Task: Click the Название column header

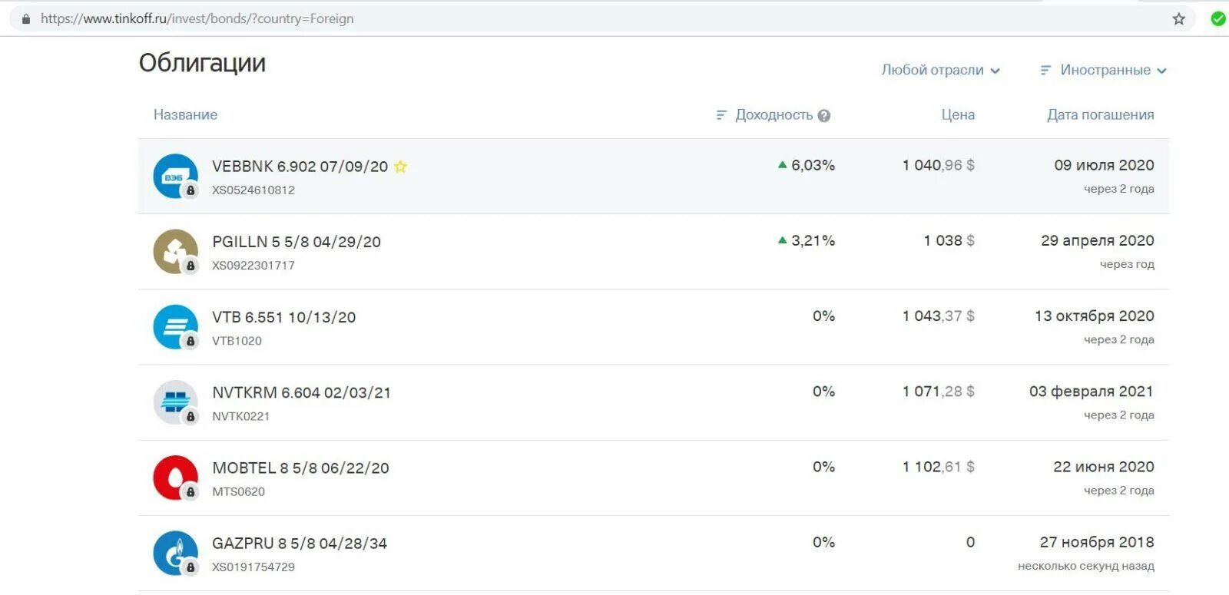Action: pos(185,115)
